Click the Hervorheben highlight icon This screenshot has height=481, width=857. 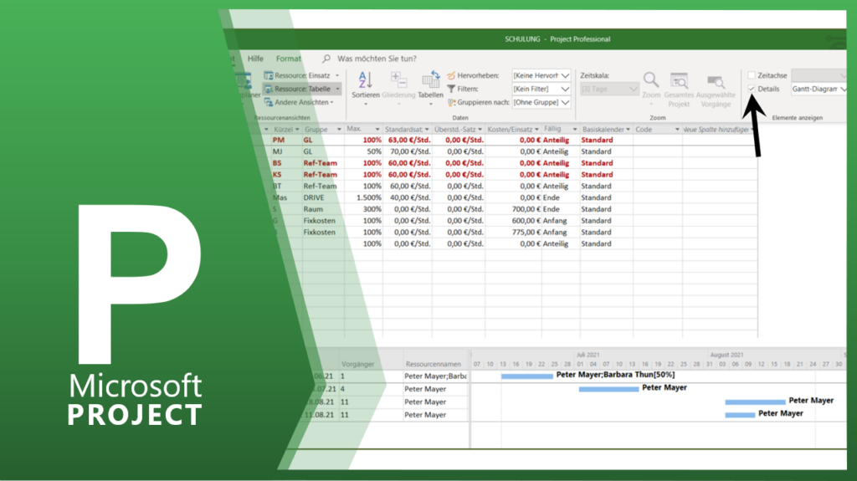451,75
